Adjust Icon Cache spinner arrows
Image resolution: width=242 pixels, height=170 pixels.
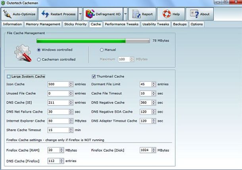coord(71,84)
